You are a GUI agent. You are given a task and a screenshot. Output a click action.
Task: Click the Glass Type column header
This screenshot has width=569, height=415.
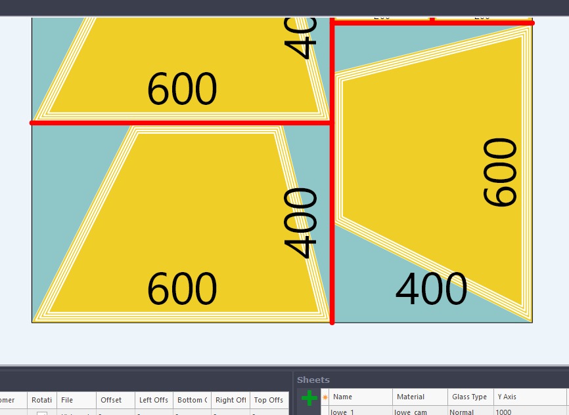pyautogui.click(x=469, y=397)
